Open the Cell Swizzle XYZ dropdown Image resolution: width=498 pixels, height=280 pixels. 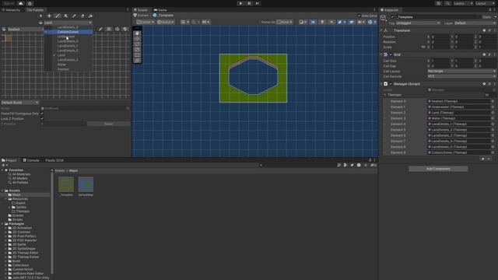tap(461, 76)
